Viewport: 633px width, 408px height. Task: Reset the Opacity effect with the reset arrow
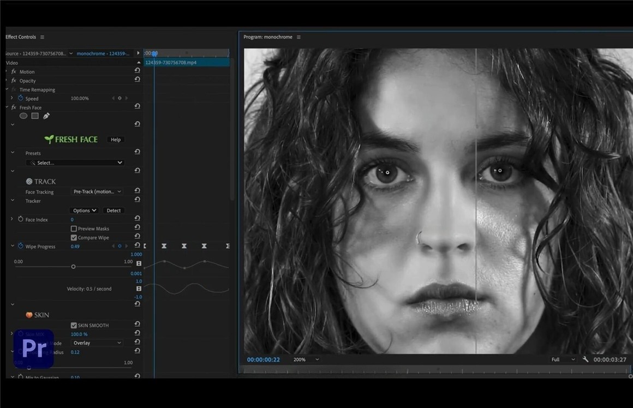[x=137, y=80]
